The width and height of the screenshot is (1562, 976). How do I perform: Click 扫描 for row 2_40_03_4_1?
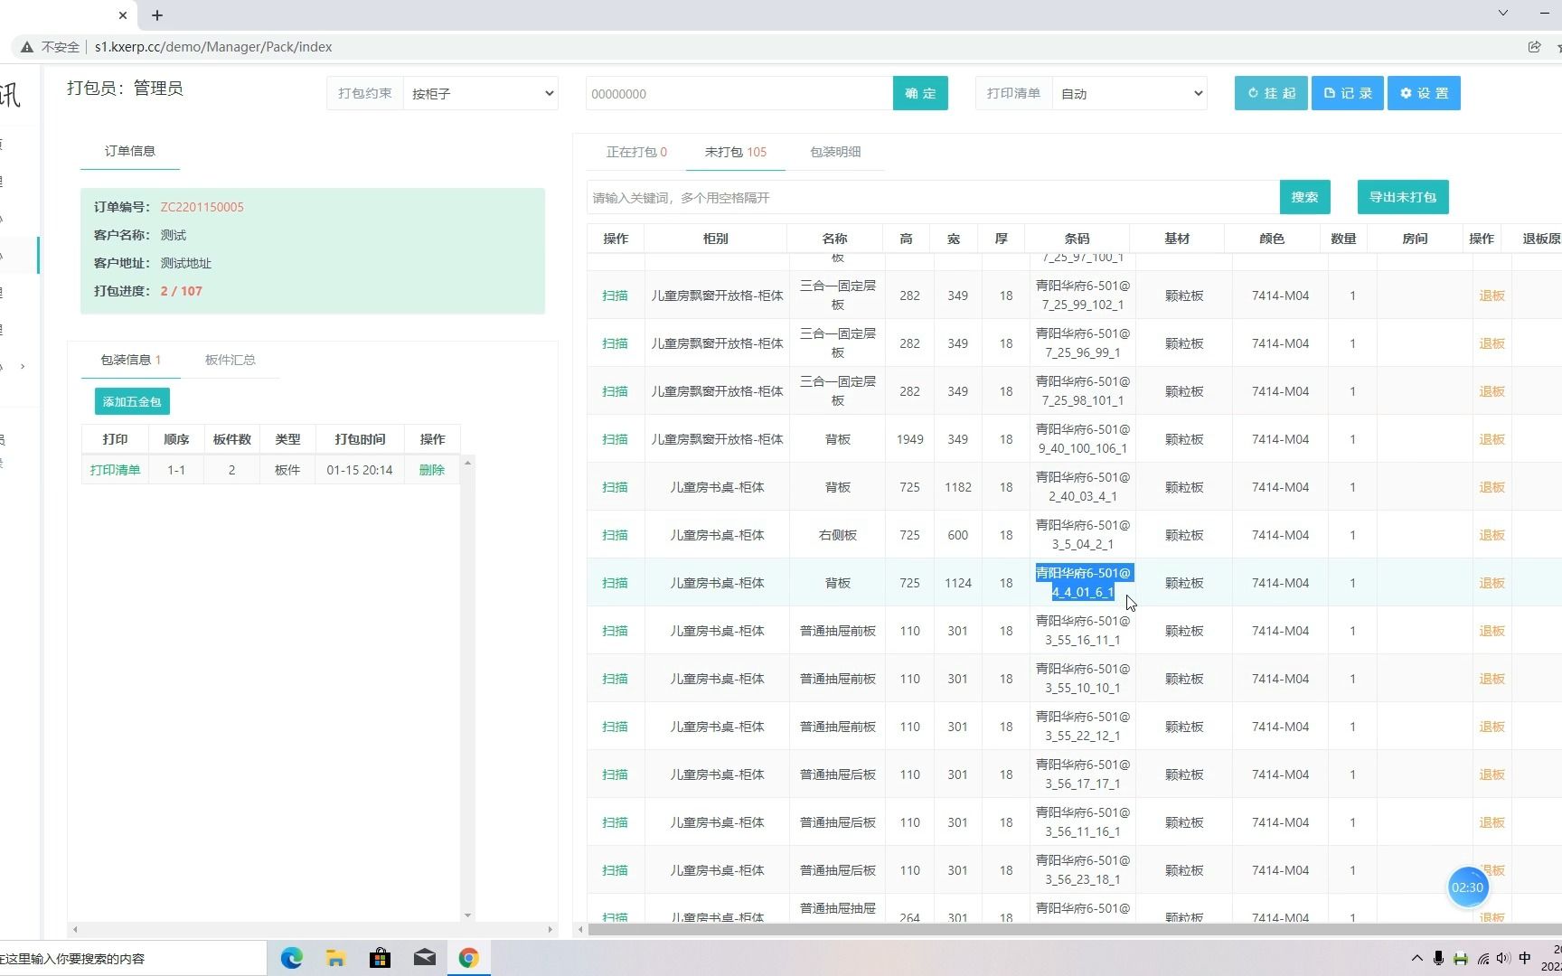[615, 487]
